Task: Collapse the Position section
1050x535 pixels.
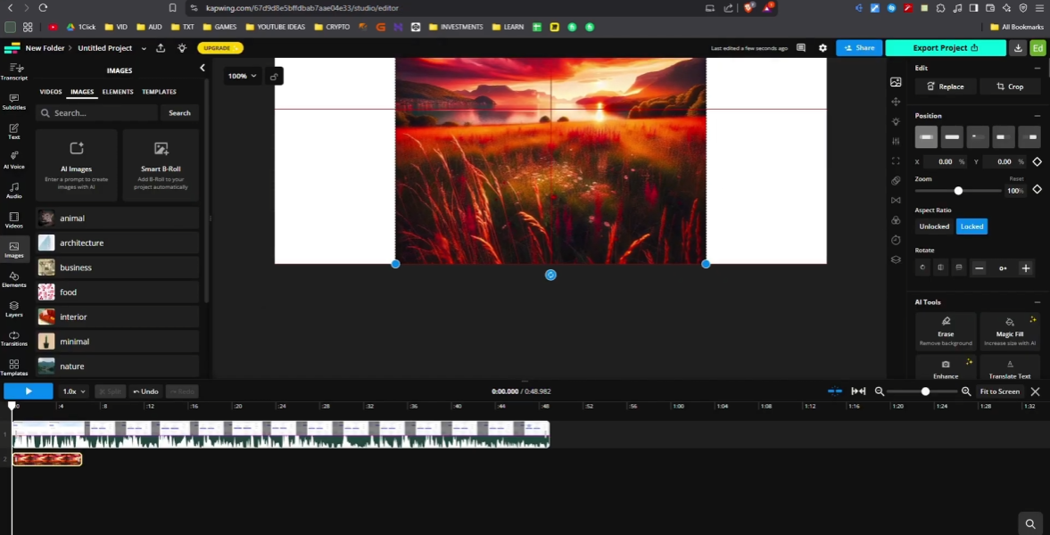Action: 1037,116
